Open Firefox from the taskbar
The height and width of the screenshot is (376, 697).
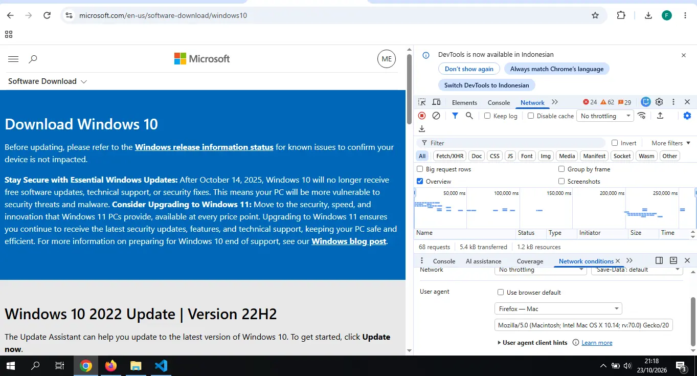click(111, 366)
